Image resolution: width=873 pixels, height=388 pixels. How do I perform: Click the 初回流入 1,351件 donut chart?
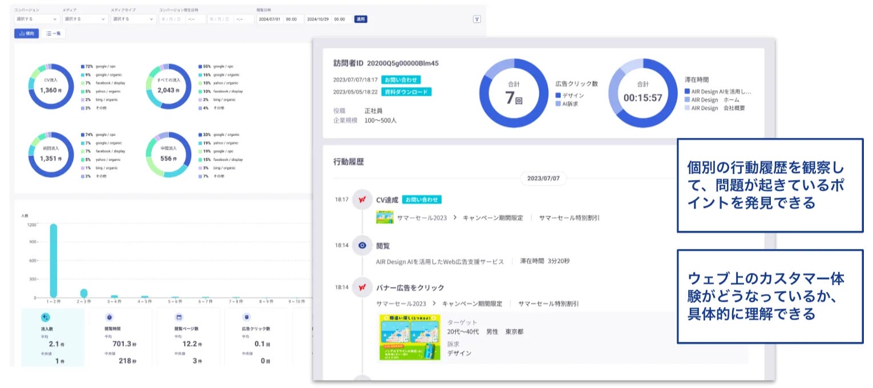51,154
